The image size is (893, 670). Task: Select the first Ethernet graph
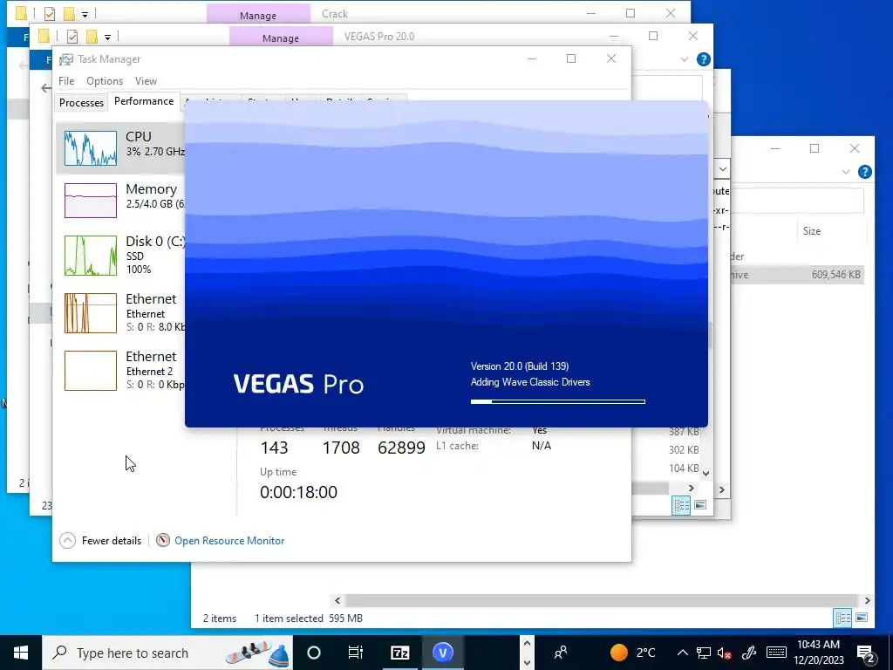coord(120,312)
